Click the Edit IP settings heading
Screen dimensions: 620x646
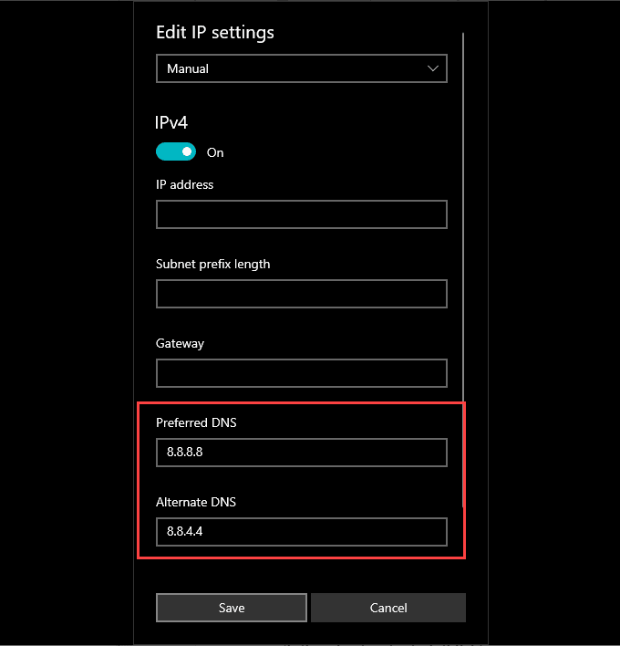[x=215, y=33]
